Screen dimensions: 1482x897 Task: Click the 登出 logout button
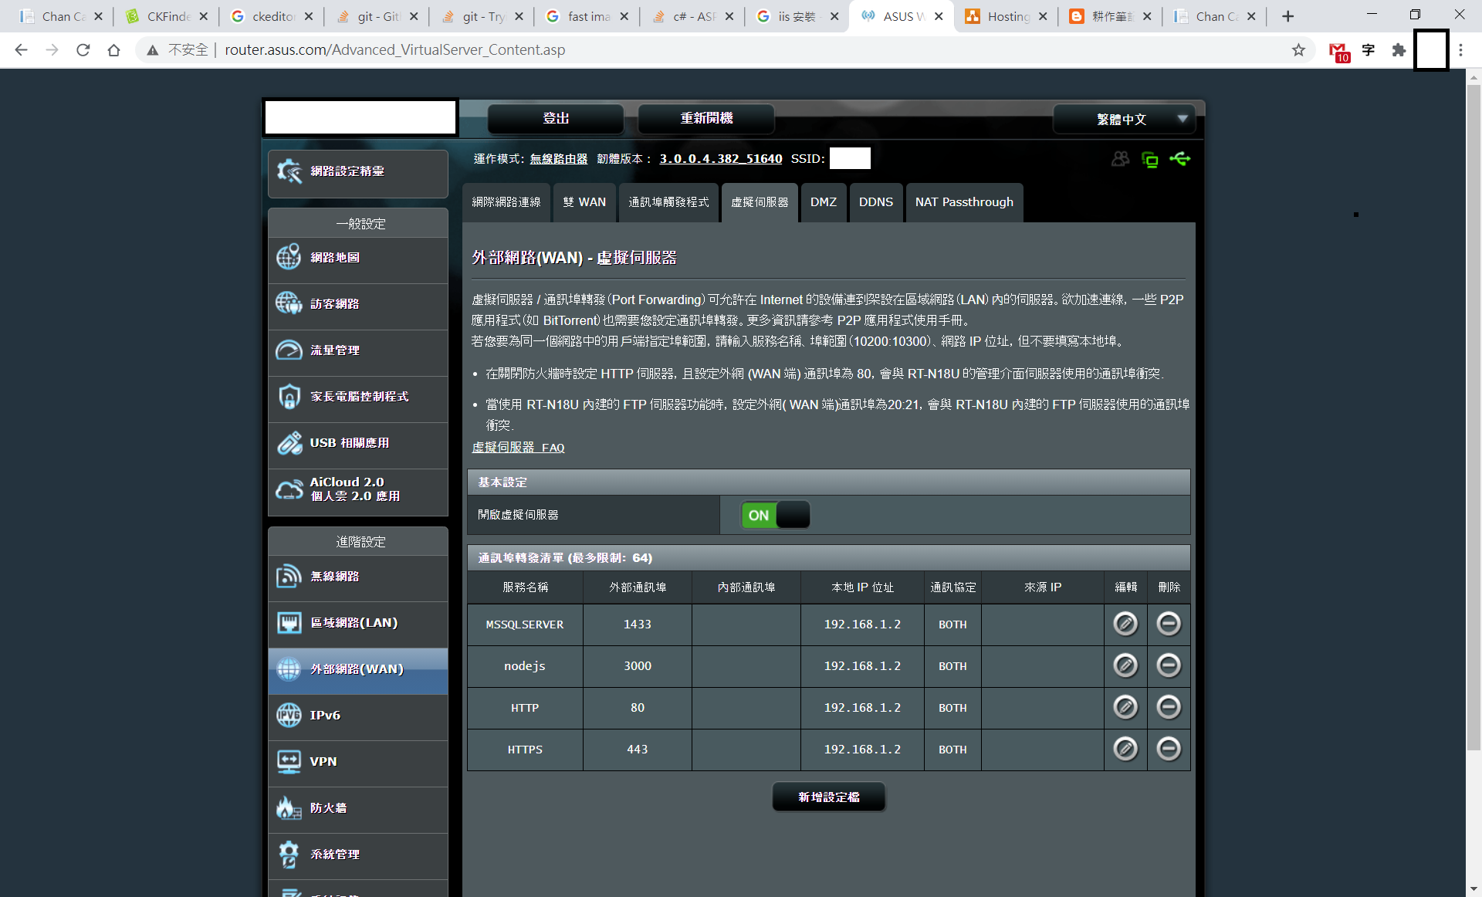(556, 118)
